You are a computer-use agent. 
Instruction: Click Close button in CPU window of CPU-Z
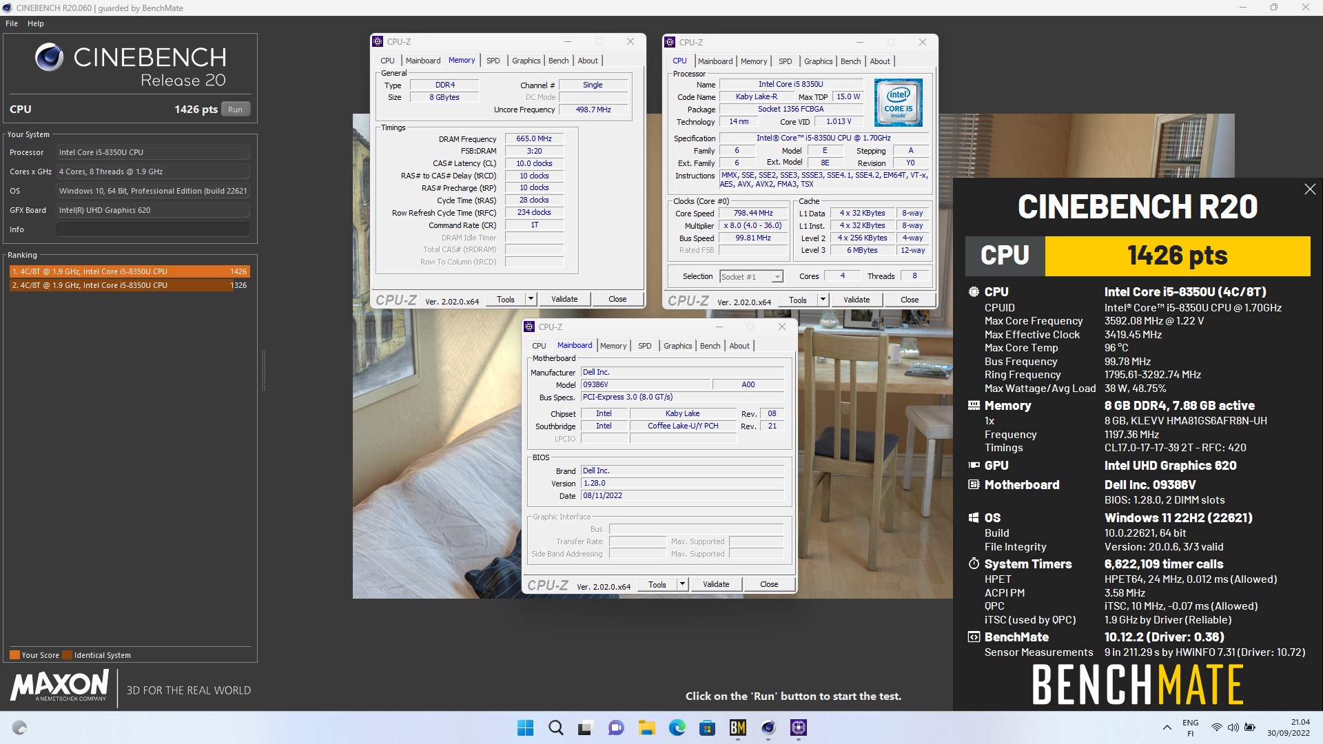910,300
